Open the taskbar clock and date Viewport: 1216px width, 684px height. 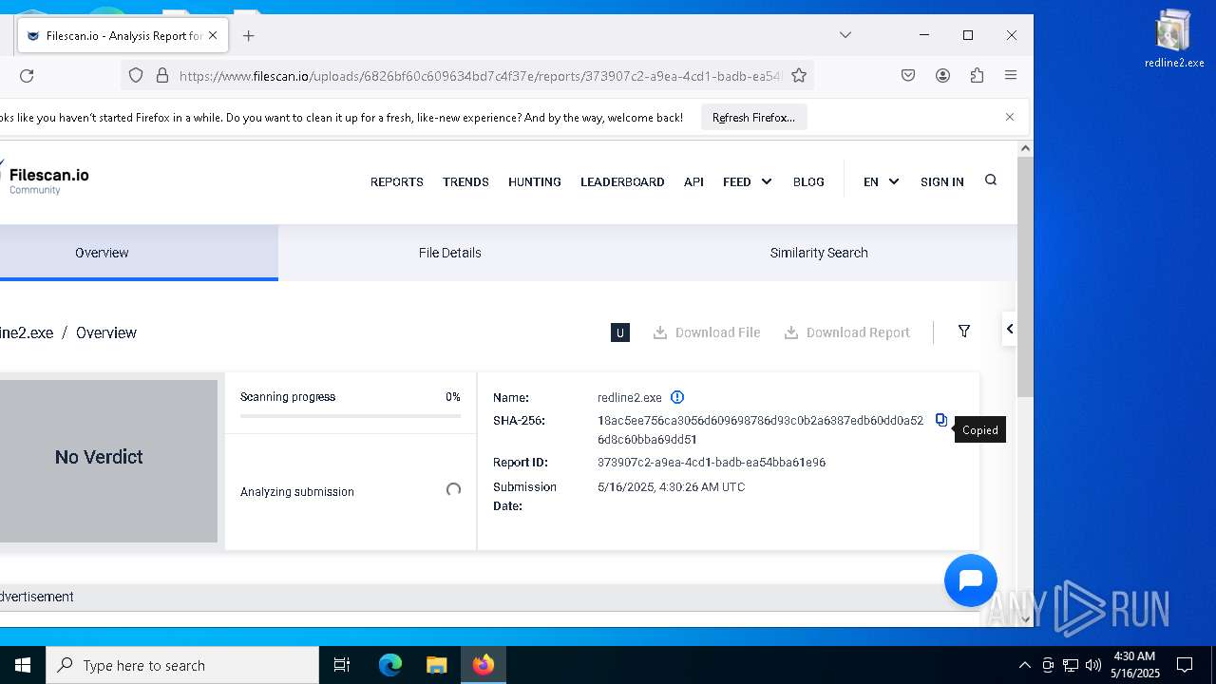point(1135,665)
